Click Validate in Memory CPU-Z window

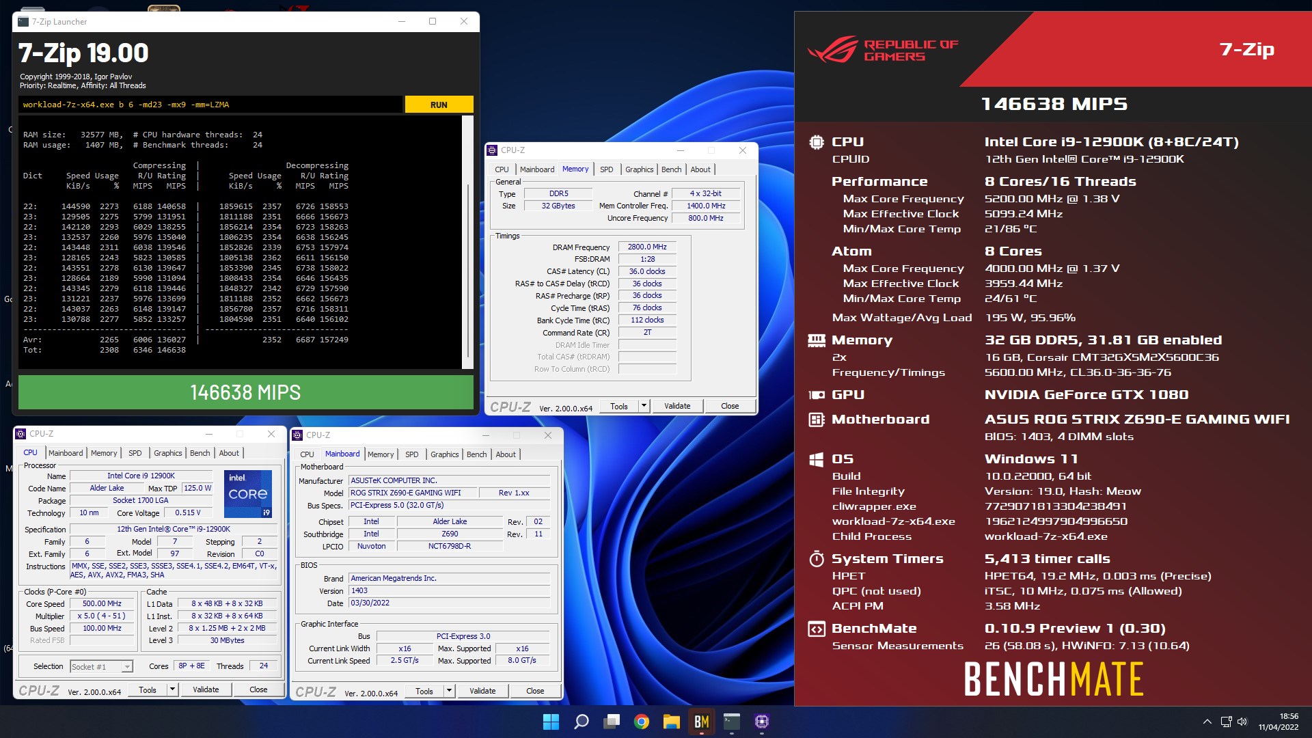click(677, 406)
